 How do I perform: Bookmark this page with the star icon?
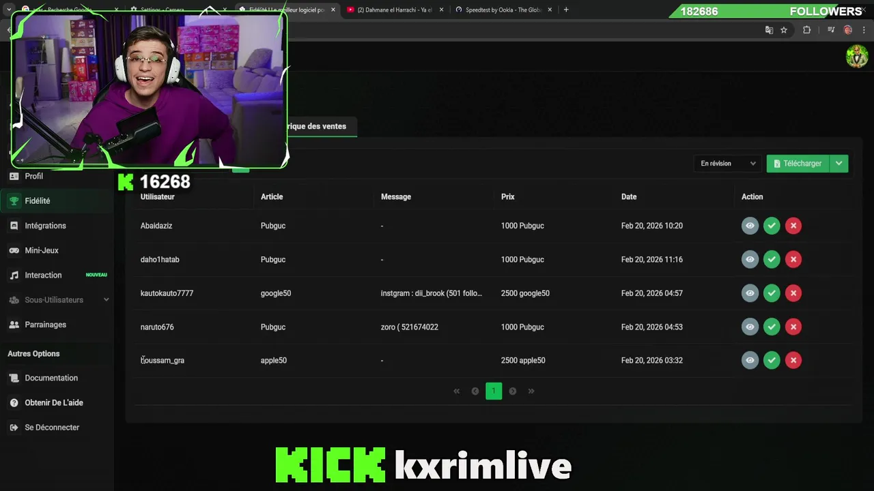pos(784,30)
